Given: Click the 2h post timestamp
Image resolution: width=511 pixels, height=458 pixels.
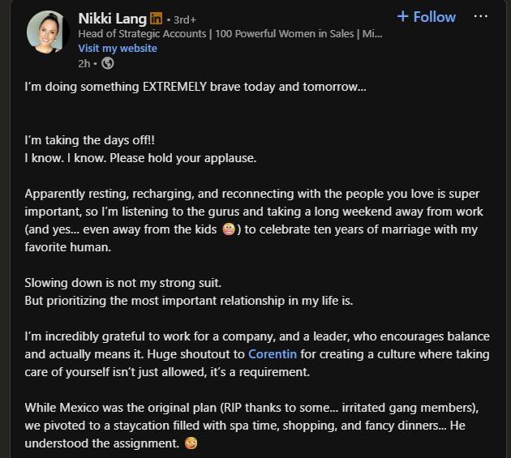Looking at the screenshot, I should click(84, 63).
